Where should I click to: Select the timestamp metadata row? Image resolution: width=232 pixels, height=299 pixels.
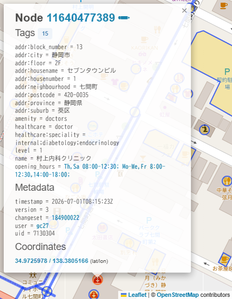[x=64, y=201]
